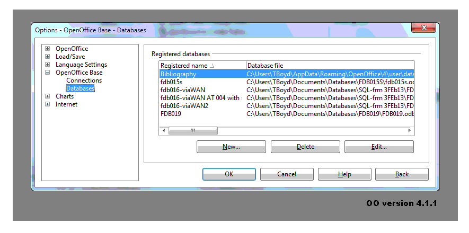Click the Cancel button
Image resolution: width=469 pixels, height=233 pixels.
287,174
